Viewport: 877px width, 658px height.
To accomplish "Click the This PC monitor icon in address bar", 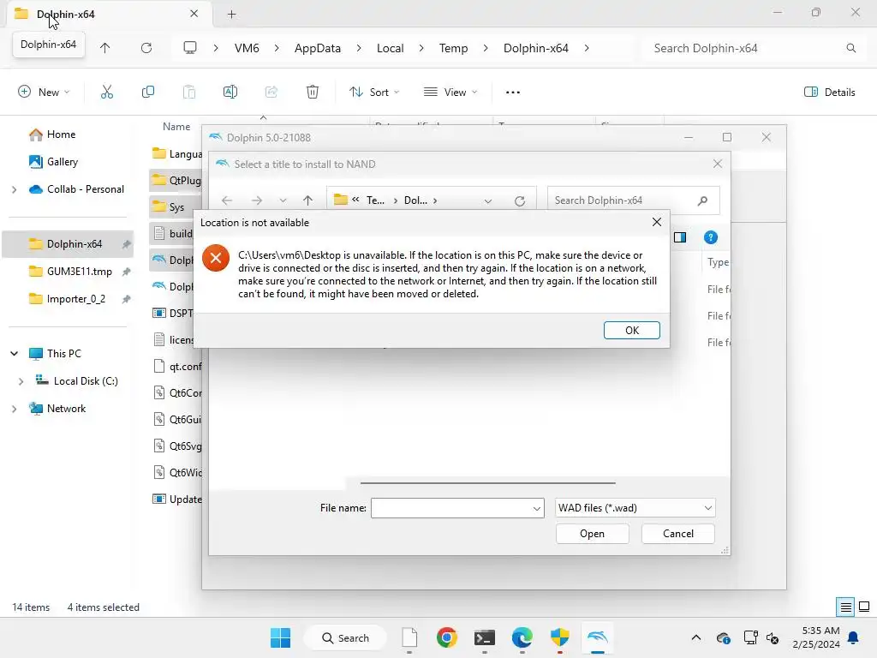I will 190,48.
